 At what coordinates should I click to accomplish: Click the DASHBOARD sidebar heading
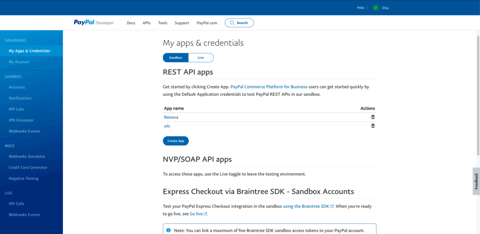point(15,40)
